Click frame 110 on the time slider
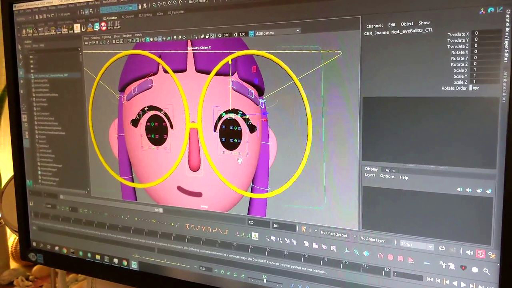The height and width of the screenshot is (288, 512). point(344,263)
